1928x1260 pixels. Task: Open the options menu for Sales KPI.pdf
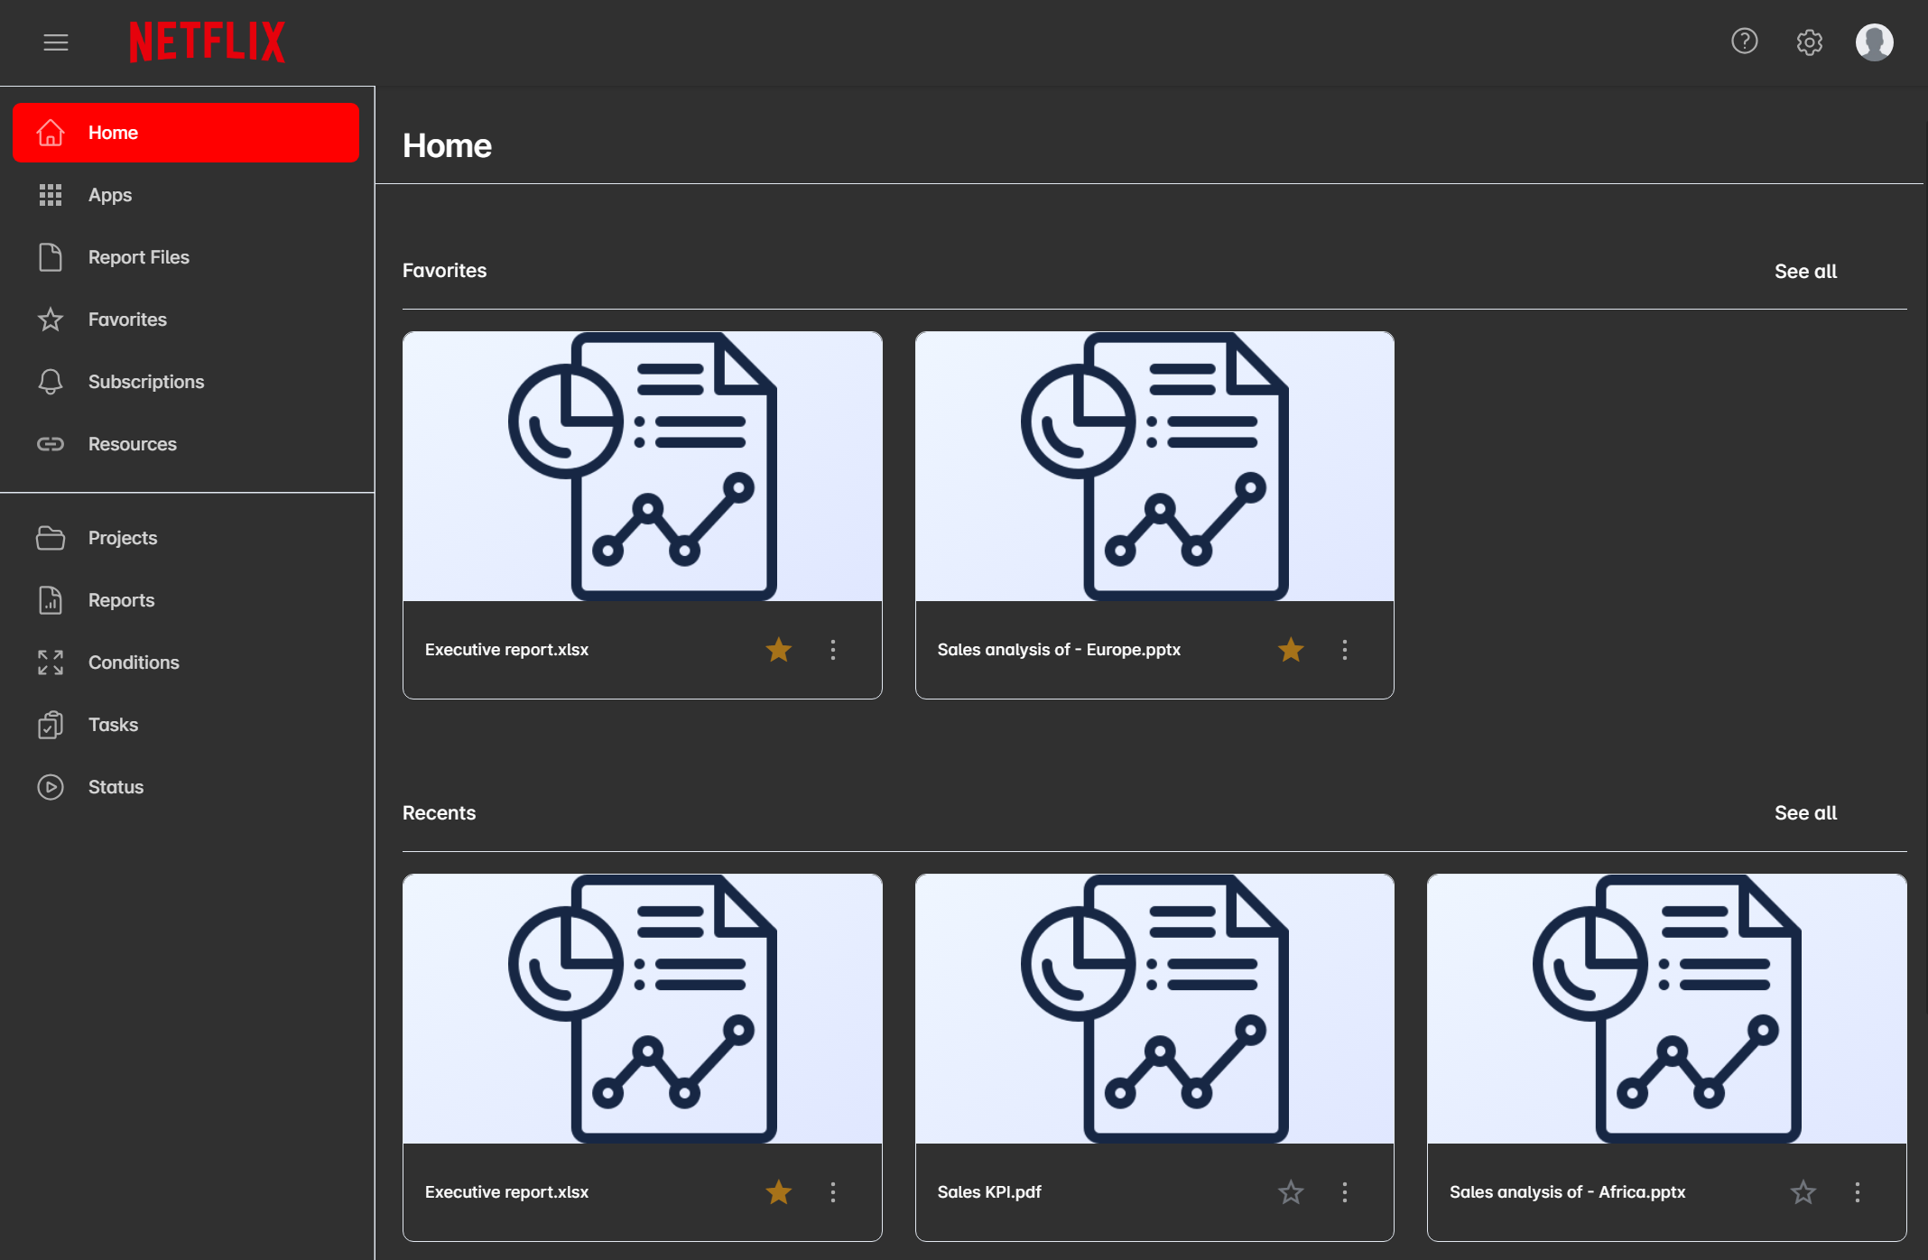pos(1344,1191)
